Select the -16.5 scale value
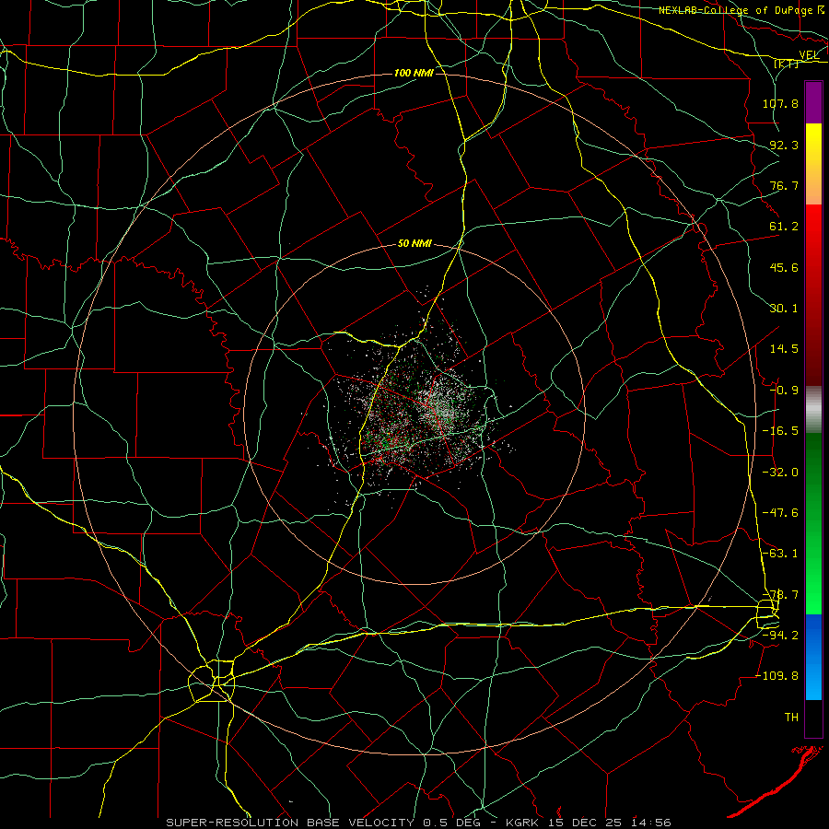Viewport: 829px width, 829px height. 780,431
